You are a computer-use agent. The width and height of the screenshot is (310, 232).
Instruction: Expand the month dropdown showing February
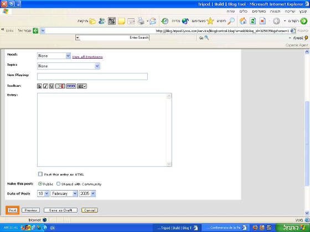coord(64,193)
